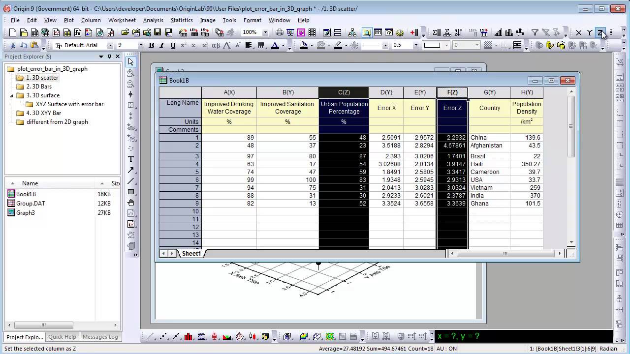Click the Paste clipboard icon

tap(34, 45)
